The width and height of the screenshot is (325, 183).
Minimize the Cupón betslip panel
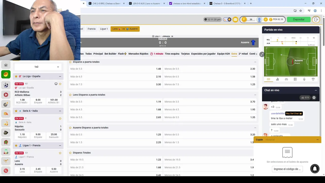click(317, 140)
